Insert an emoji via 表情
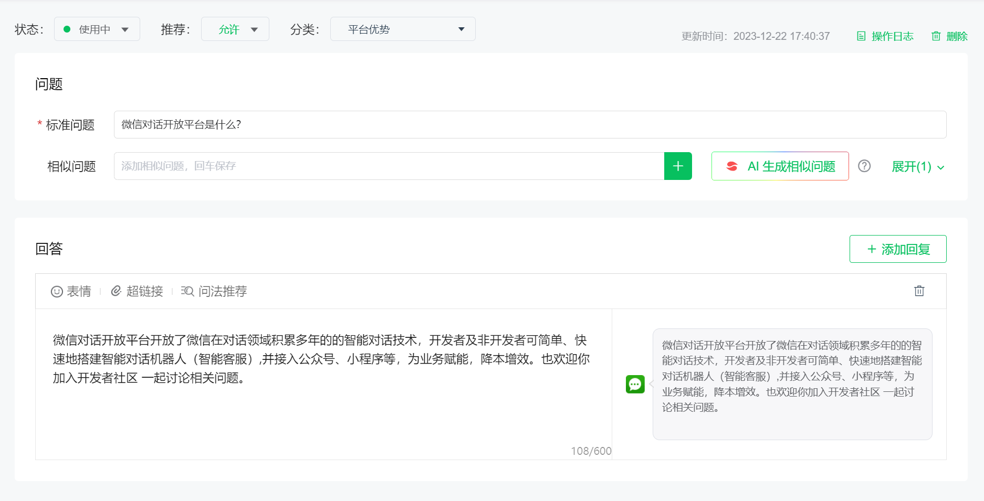Image resolution: width=984 pixels, height=501 pixels. coord(71,291)
